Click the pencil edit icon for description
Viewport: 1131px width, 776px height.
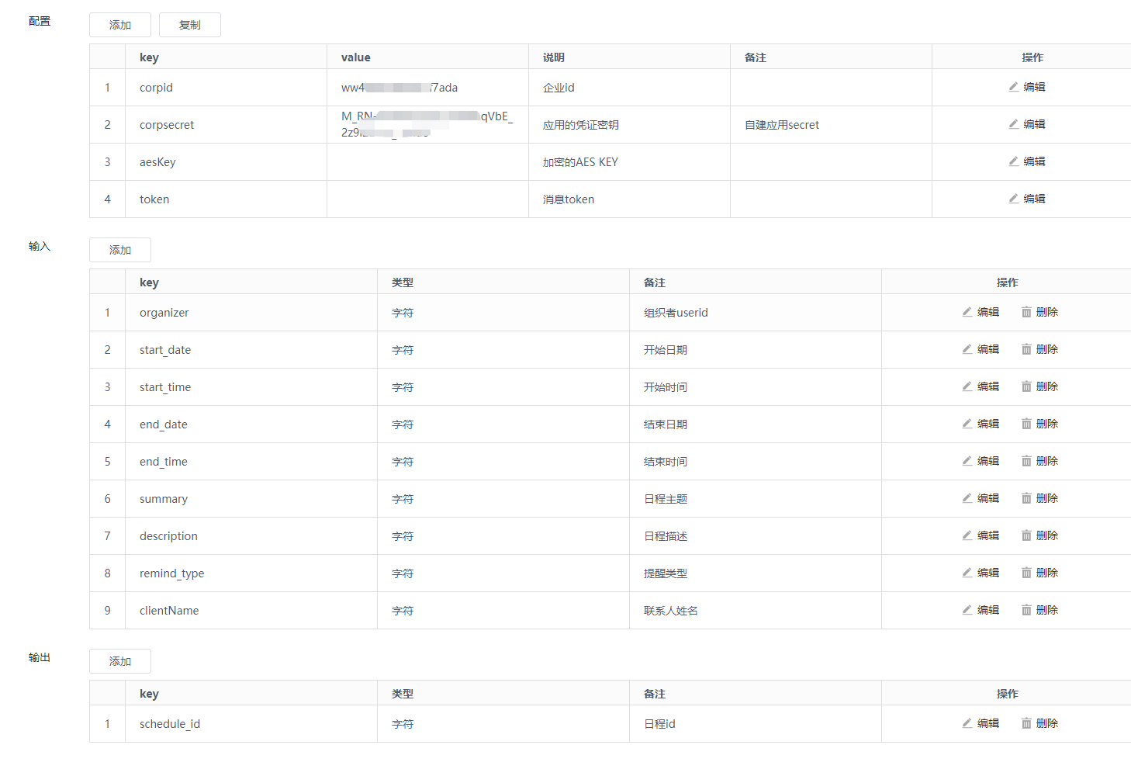[x=967, y=535]
